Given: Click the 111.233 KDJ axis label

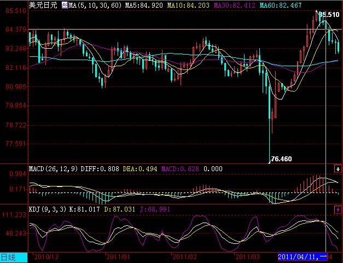Looking at the screenshot, I should 14,215.
